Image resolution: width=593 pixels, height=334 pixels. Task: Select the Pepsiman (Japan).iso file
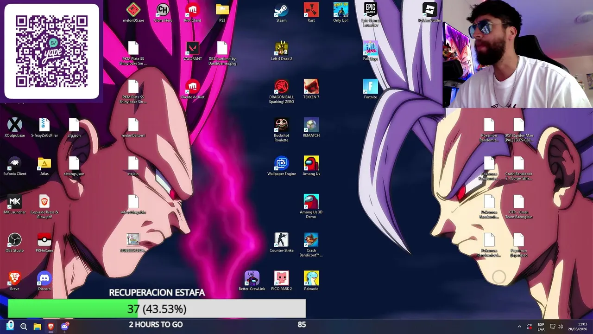click(518, 245)
